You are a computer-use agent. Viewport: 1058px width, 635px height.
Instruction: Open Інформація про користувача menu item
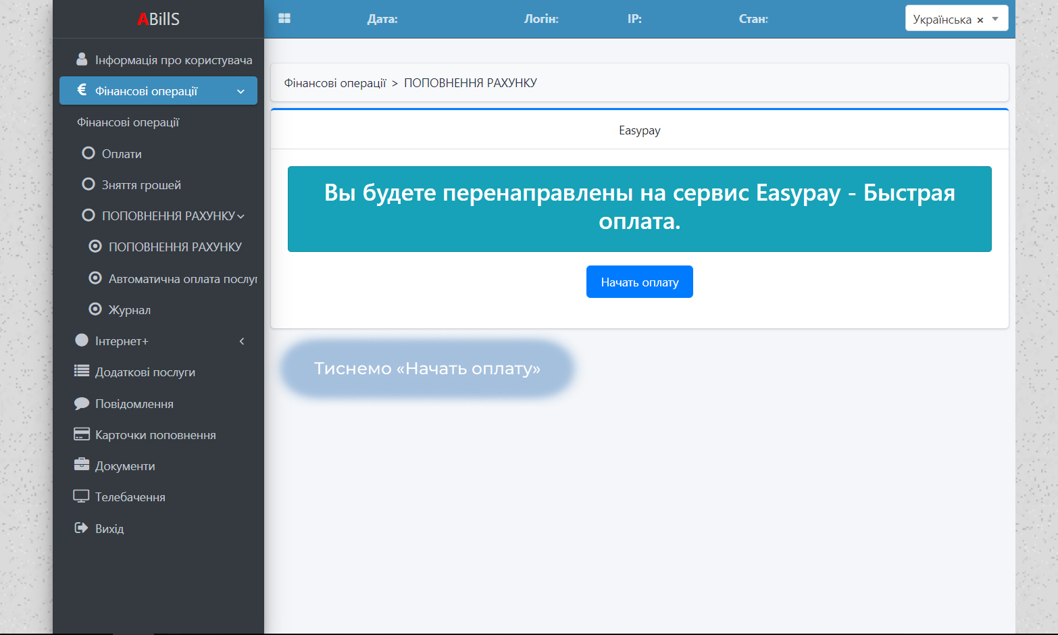click(174, 60)
